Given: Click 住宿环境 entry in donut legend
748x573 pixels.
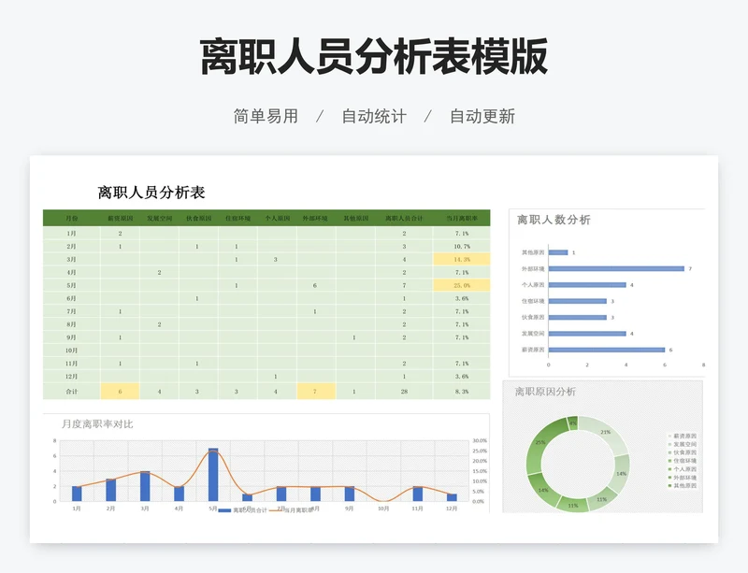Looking at the screenshot, I should [683, 461].
